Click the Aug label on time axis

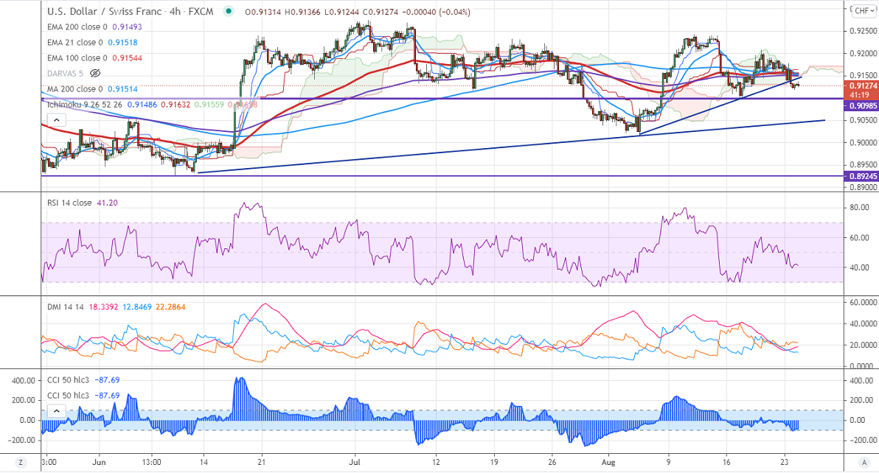coord(608,463)
